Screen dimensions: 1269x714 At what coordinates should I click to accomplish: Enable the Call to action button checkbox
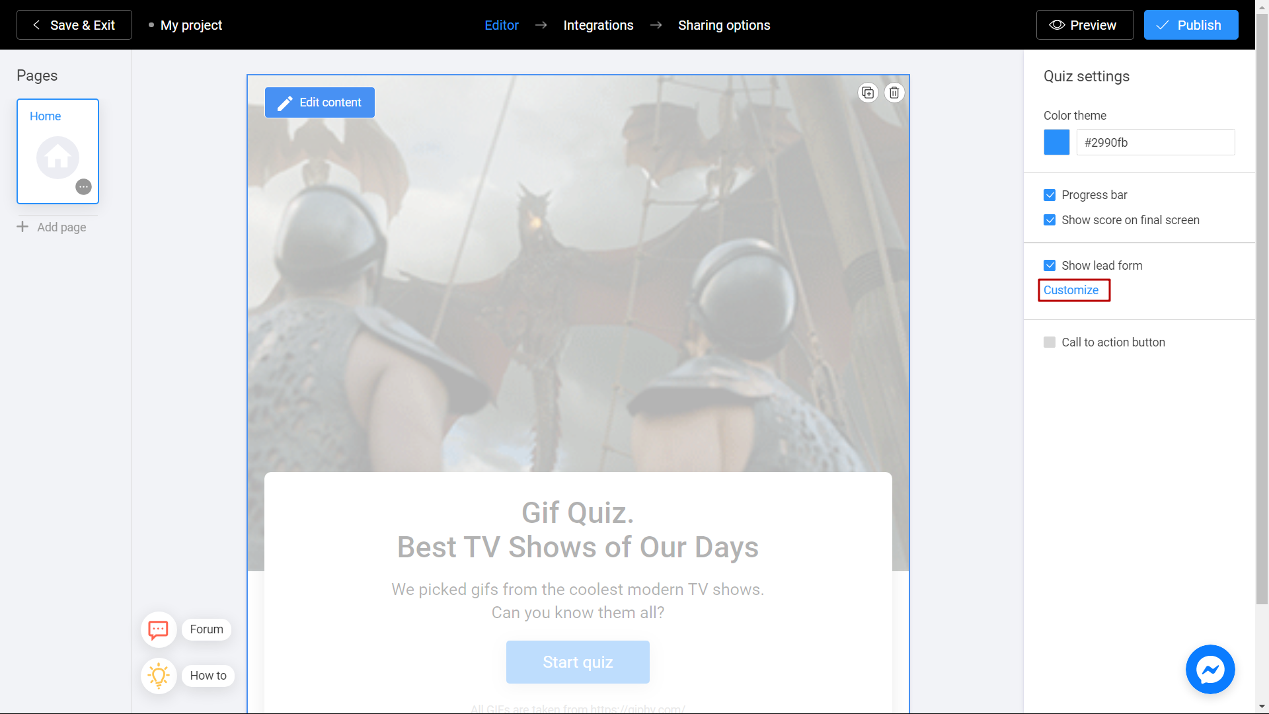[x=1050, y=342]
